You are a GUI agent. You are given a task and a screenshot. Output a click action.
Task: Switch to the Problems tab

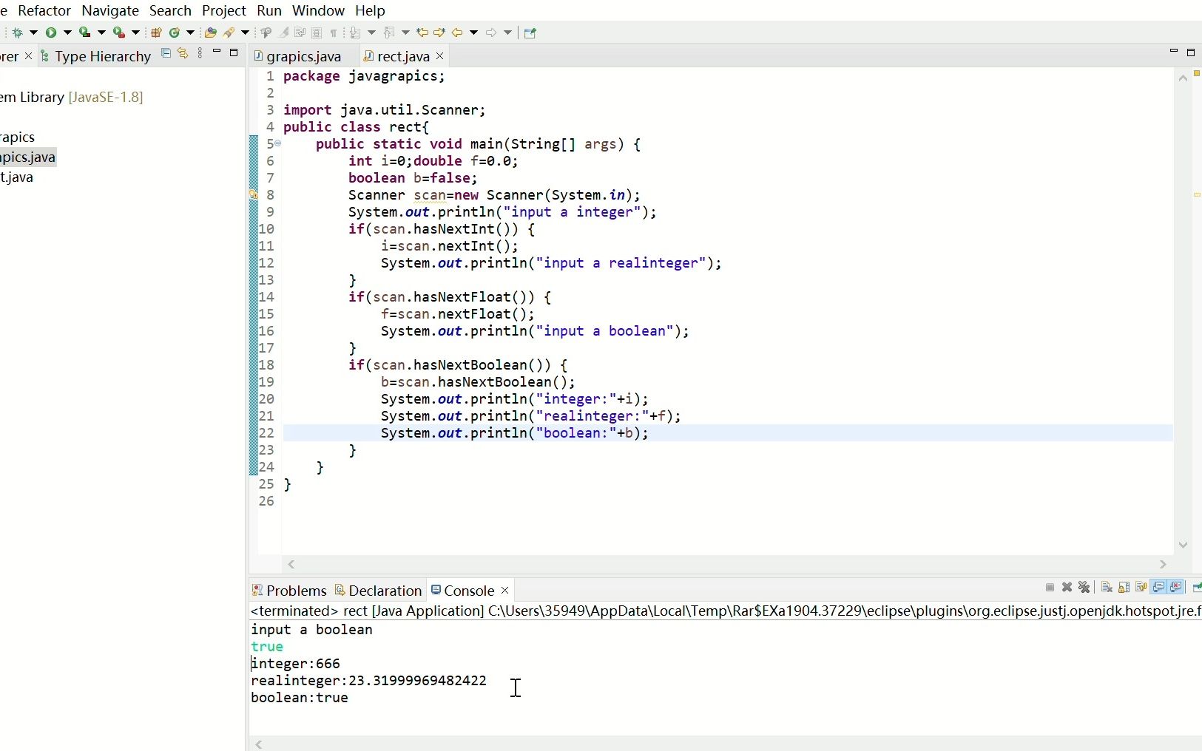(294, 591)
